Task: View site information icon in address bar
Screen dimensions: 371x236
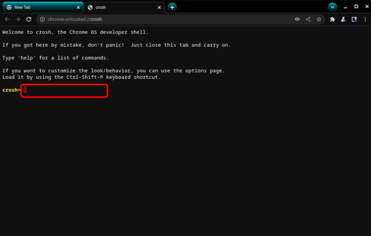Action: (42, 19)
